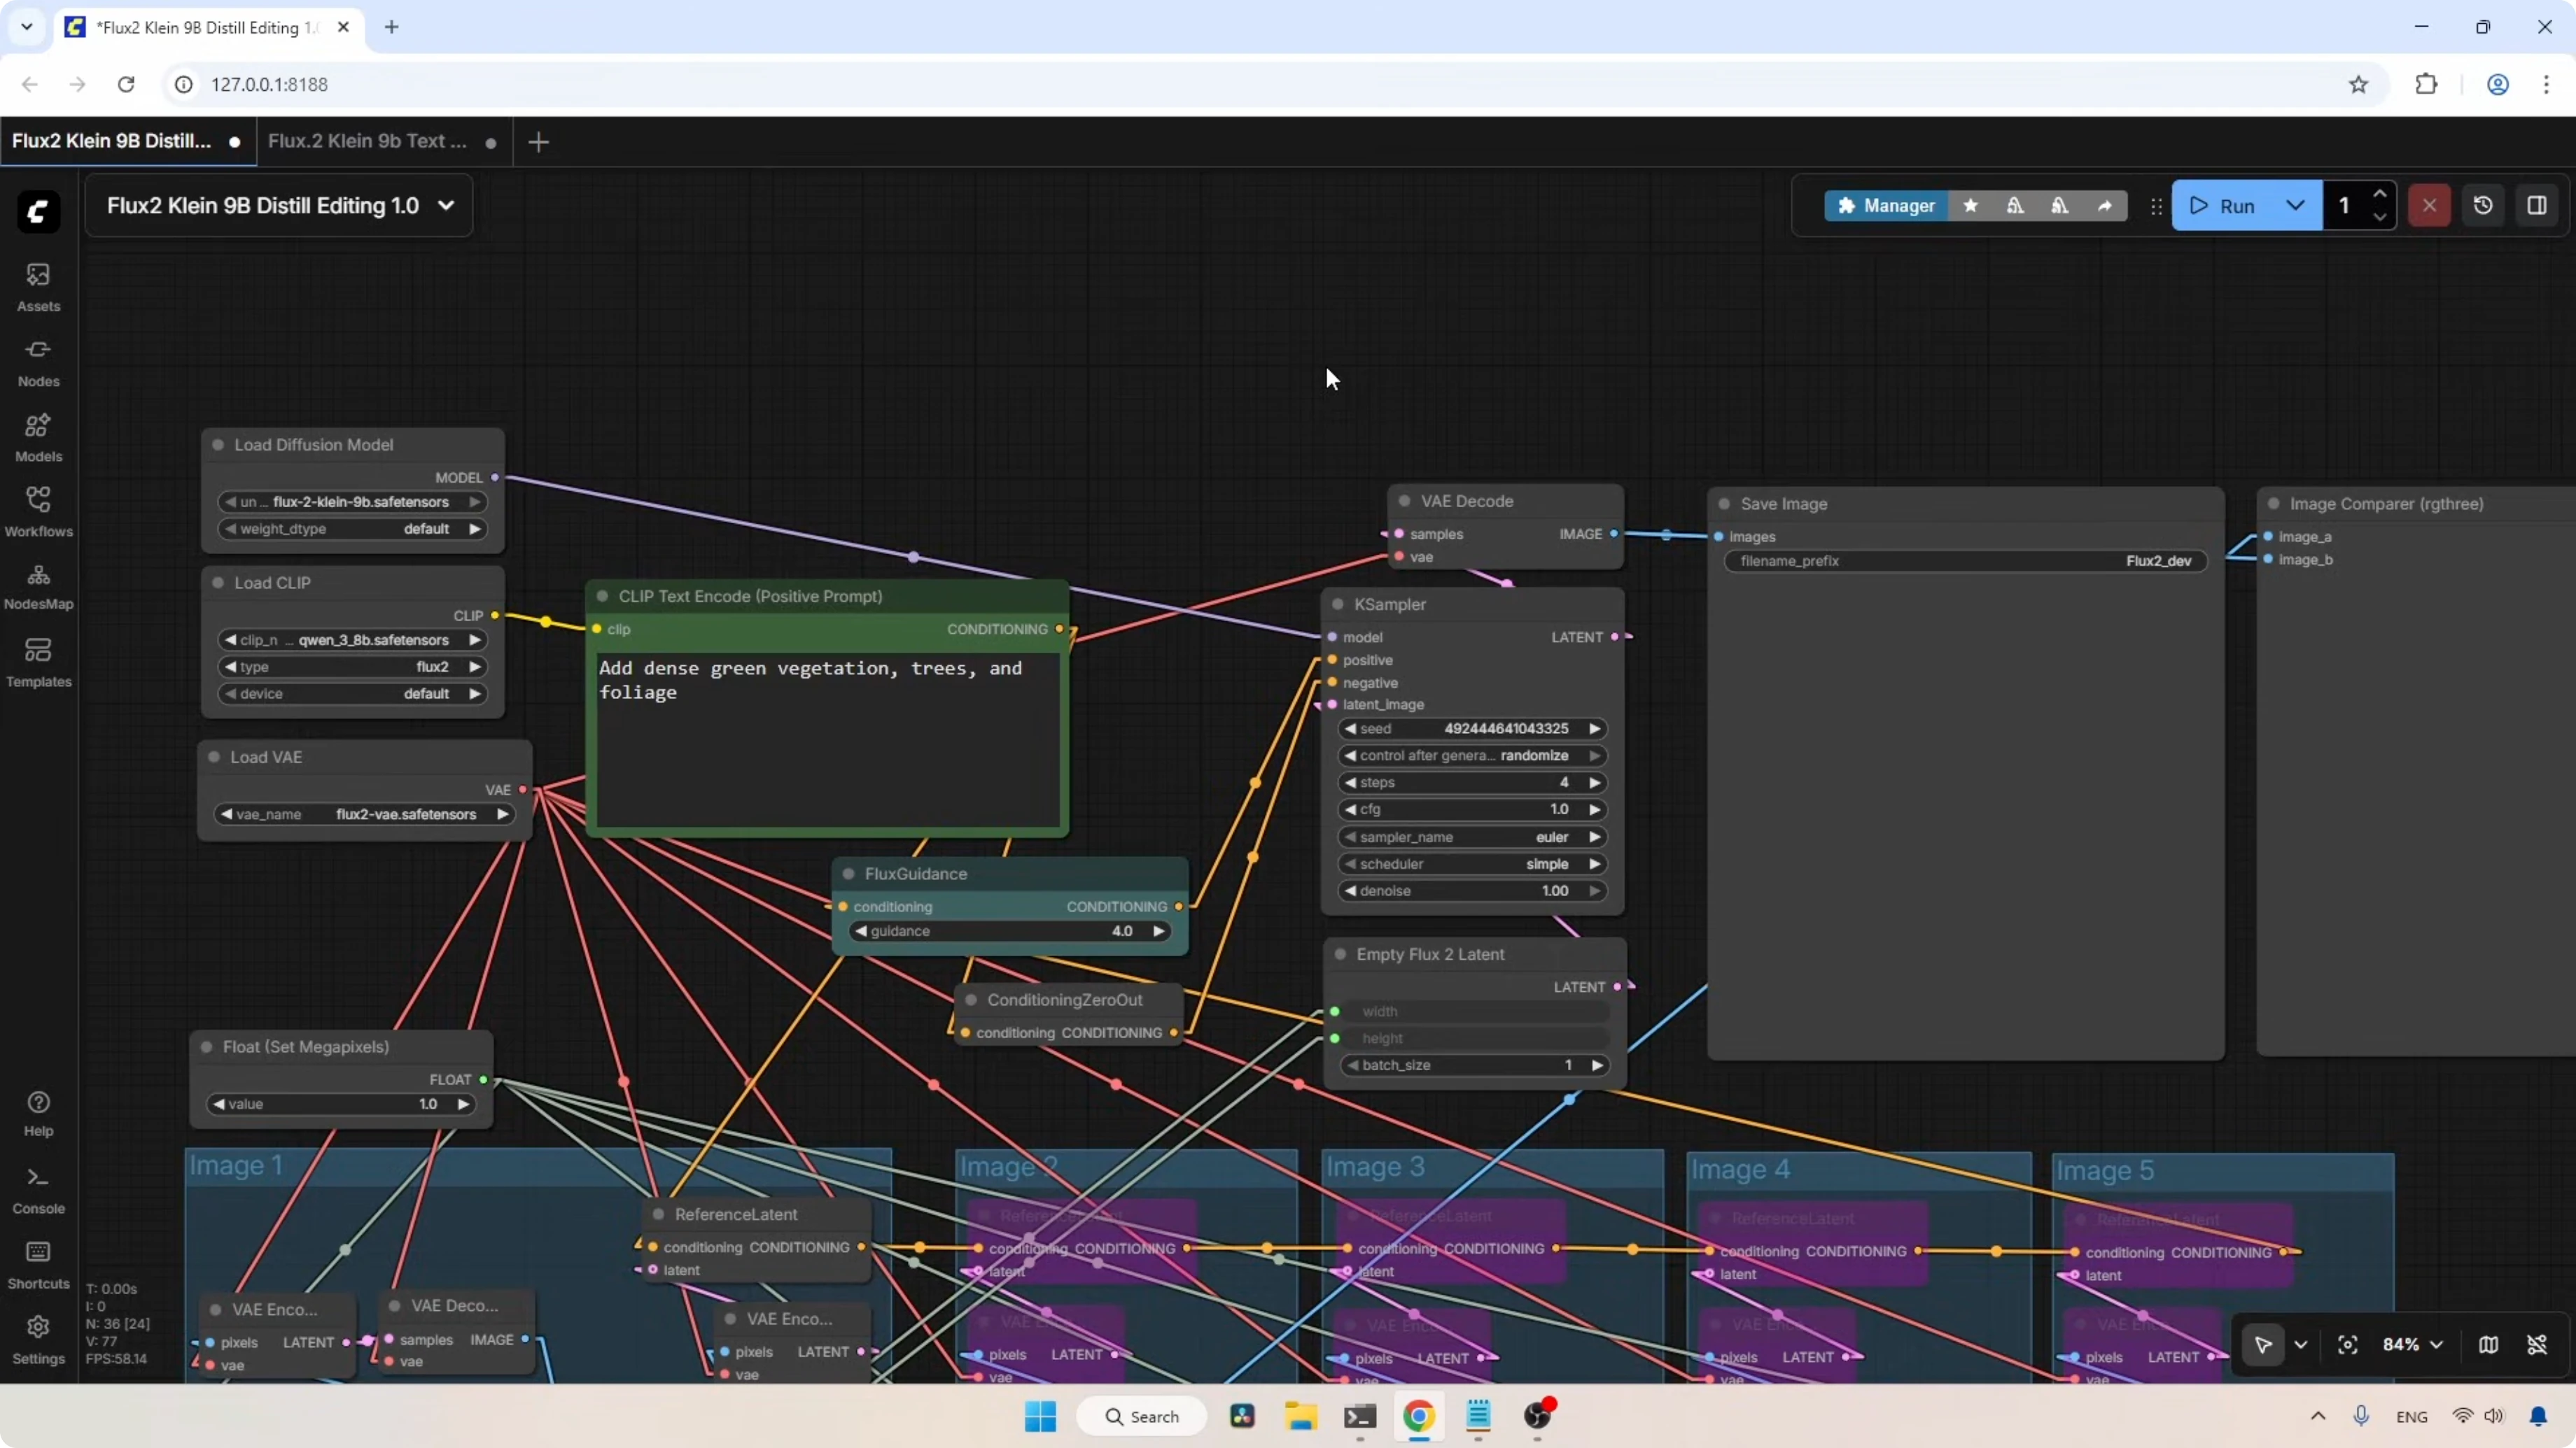
Task: Toggle the minimap icon
Action: coord(2488,1344)
